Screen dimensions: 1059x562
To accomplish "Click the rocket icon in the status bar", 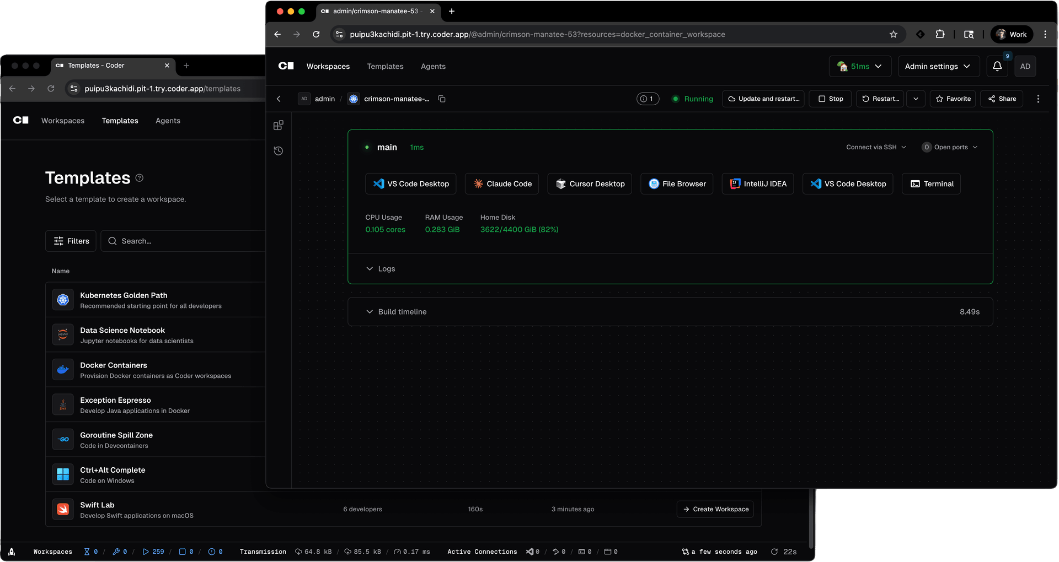I will [x=12, y=552].
